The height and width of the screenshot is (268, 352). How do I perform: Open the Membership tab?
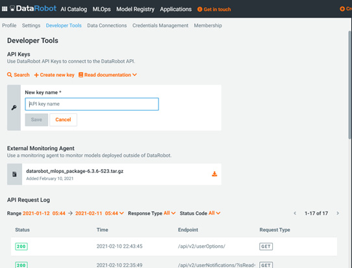208,25
